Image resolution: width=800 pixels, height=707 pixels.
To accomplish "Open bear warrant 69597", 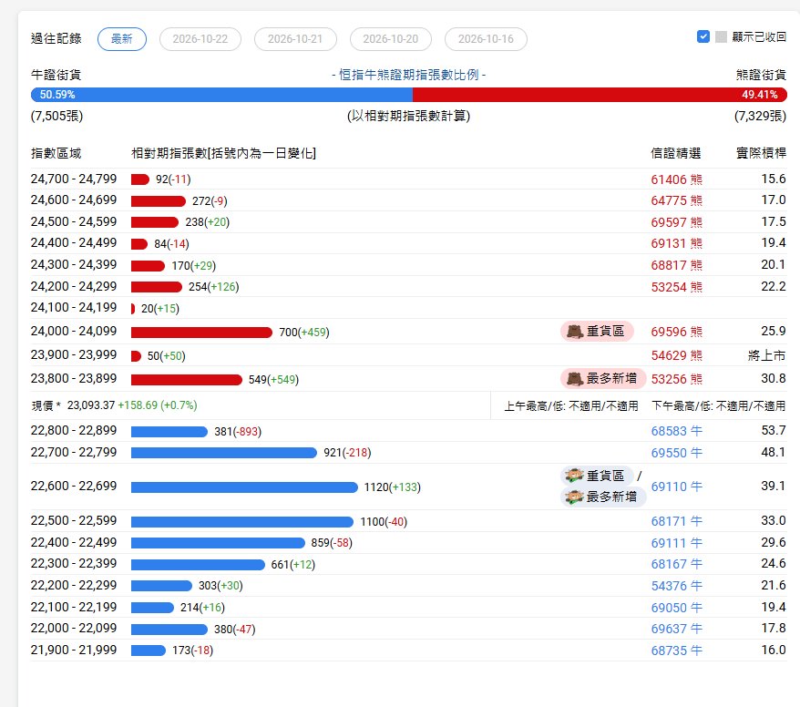I will pos(676,222).
